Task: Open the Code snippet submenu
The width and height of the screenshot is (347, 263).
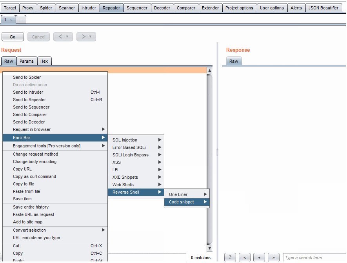Action: click(187, 202)
